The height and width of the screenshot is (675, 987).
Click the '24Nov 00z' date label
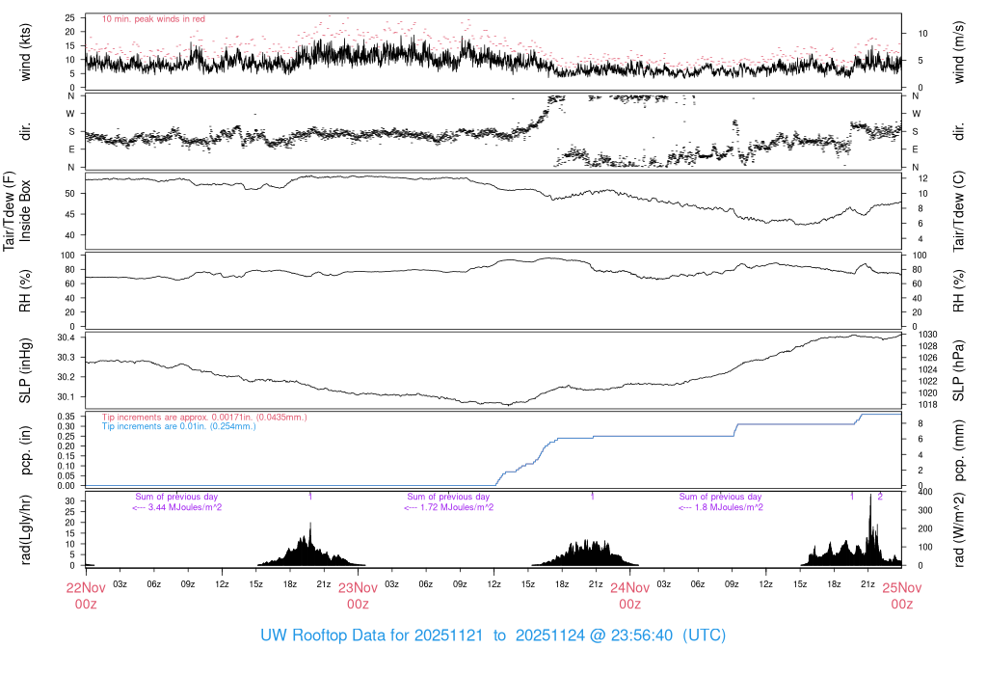point(629,596)
